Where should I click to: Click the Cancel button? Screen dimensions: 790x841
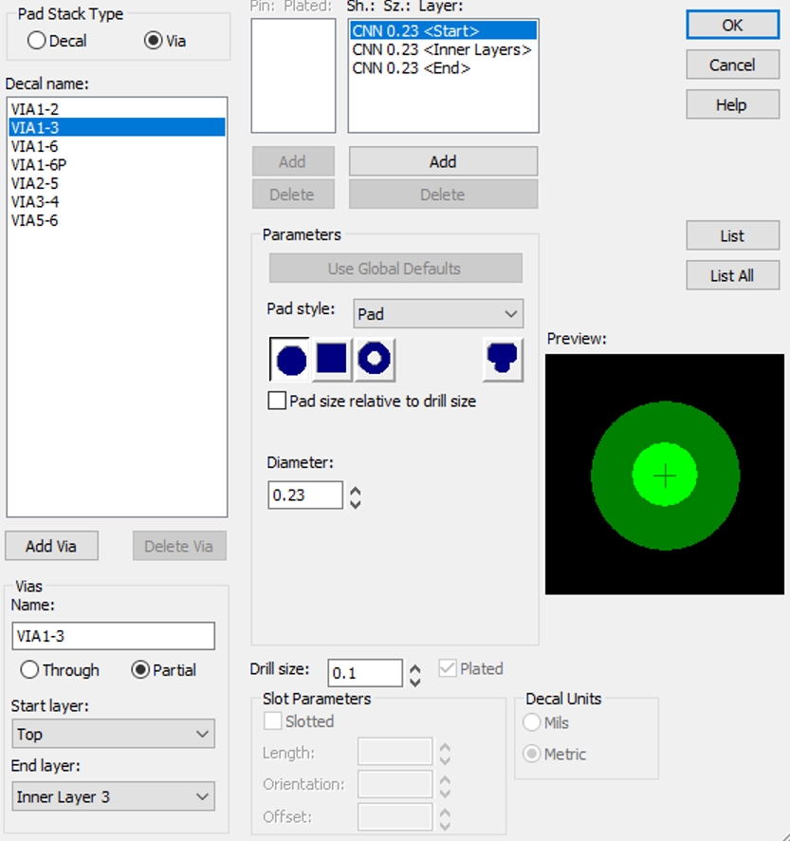tap(733, 65)
